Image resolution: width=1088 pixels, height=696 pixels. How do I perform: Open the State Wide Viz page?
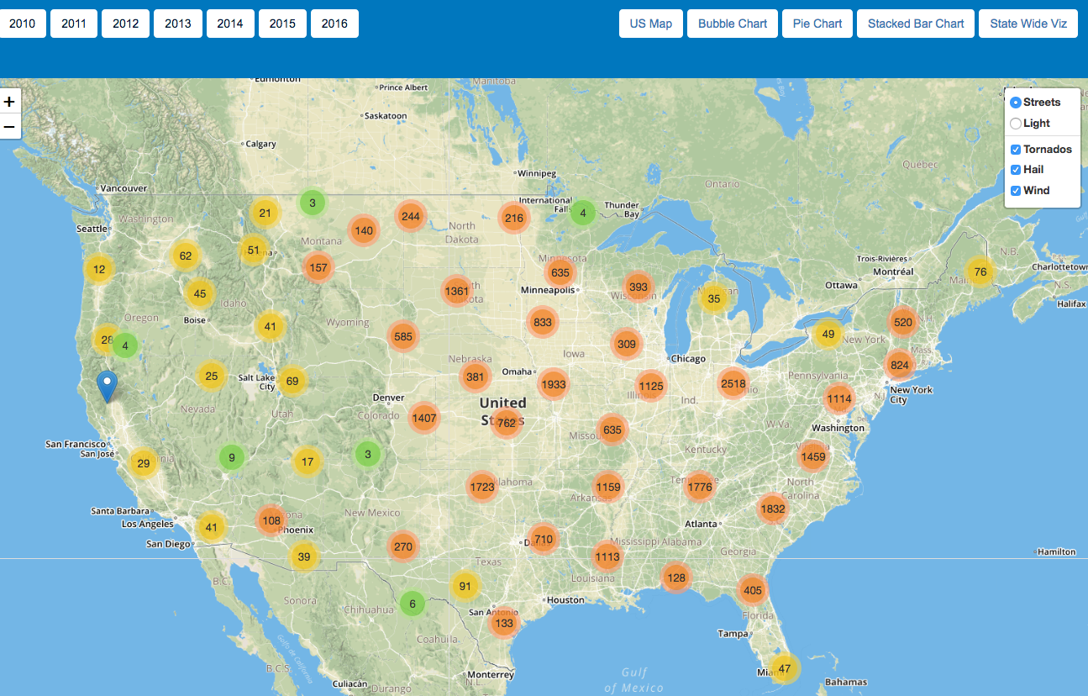click(x=1028, y=24)
